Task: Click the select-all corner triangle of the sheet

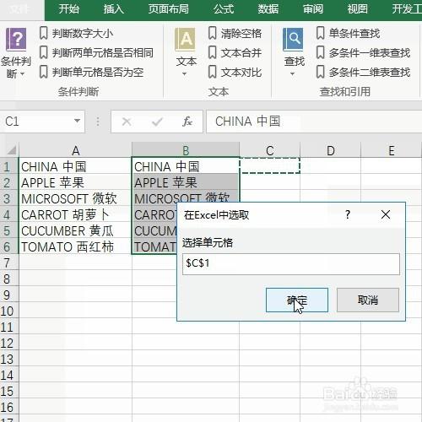Action: [11, 150]
